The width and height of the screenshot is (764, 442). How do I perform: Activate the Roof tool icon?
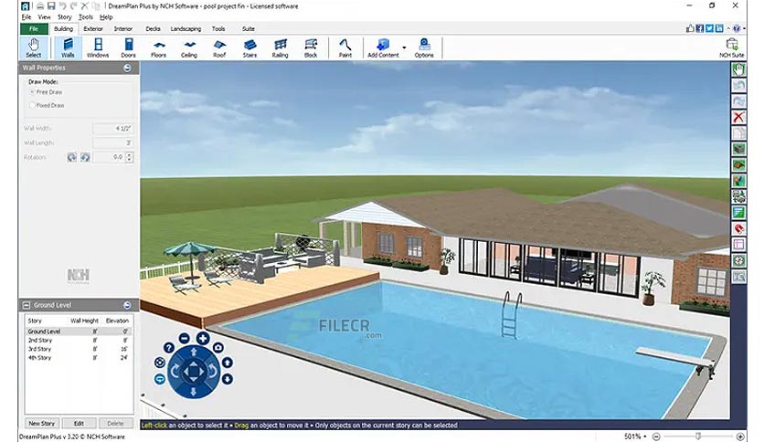(219, 47)
